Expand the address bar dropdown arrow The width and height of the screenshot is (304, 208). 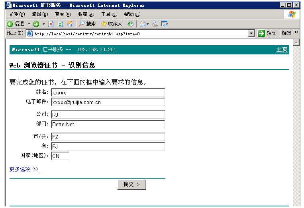pos(251,33)
